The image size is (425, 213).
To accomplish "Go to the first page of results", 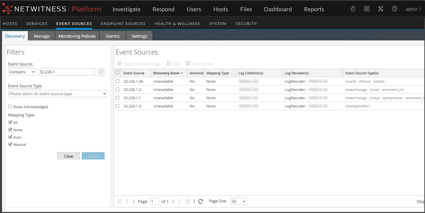I will click(119, 201).
